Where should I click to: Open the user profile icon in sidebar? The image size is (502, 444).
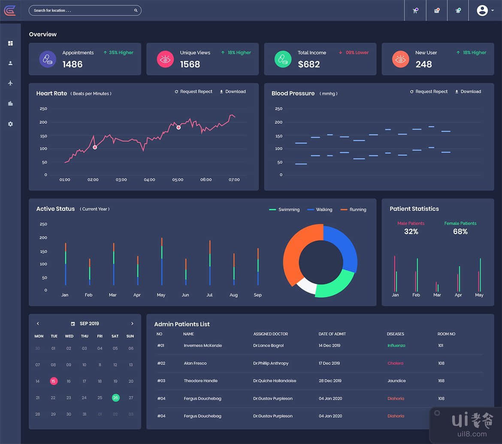coord(10,63)
